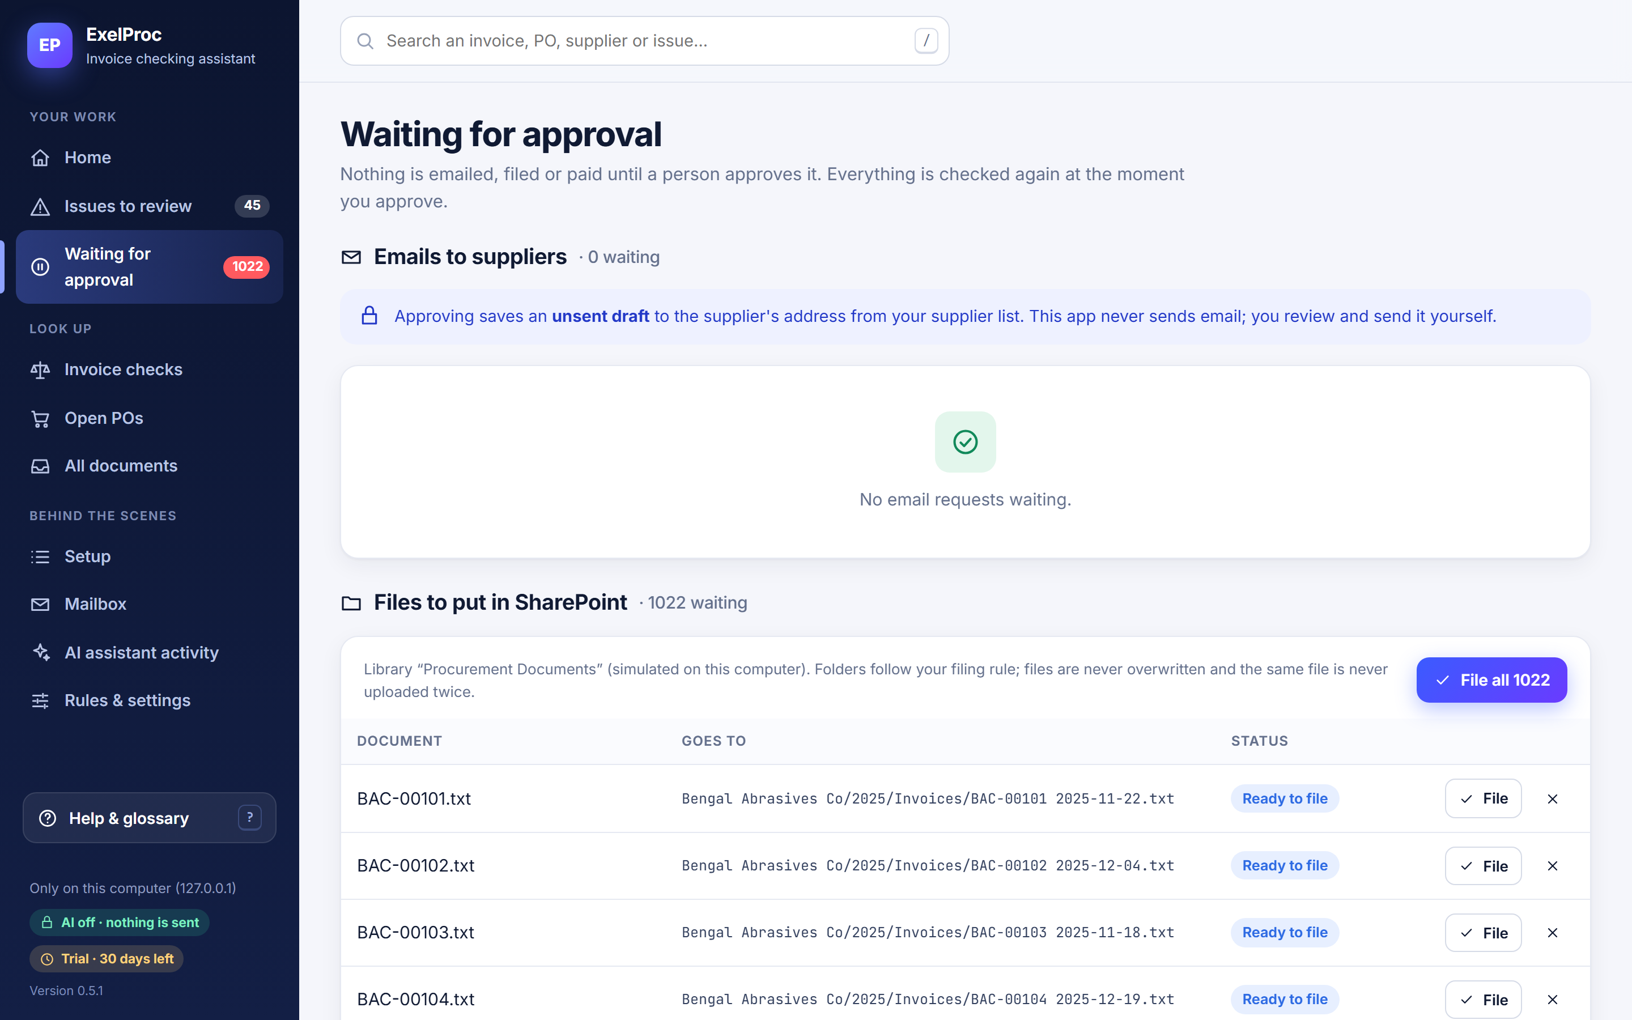Screen dimensions: 1632x1020
Task: Click the 45 issues count badge
Action: pos(252,206)
